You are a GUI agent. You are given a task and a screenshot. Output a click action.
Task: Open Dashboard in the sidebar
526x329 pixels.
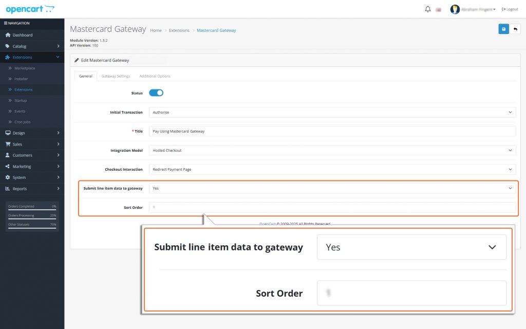tap(32, 35)
